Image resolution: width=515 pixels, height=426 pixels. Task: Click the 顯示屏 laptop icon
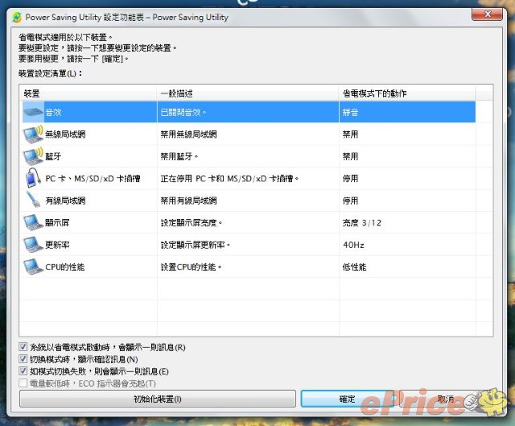(x=33, y=222)
